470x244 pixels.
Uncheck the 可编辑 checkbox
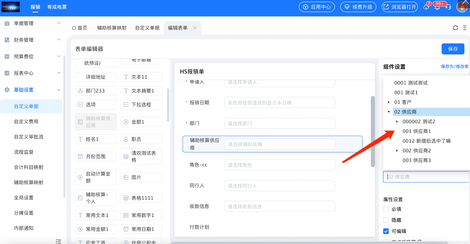386,231
